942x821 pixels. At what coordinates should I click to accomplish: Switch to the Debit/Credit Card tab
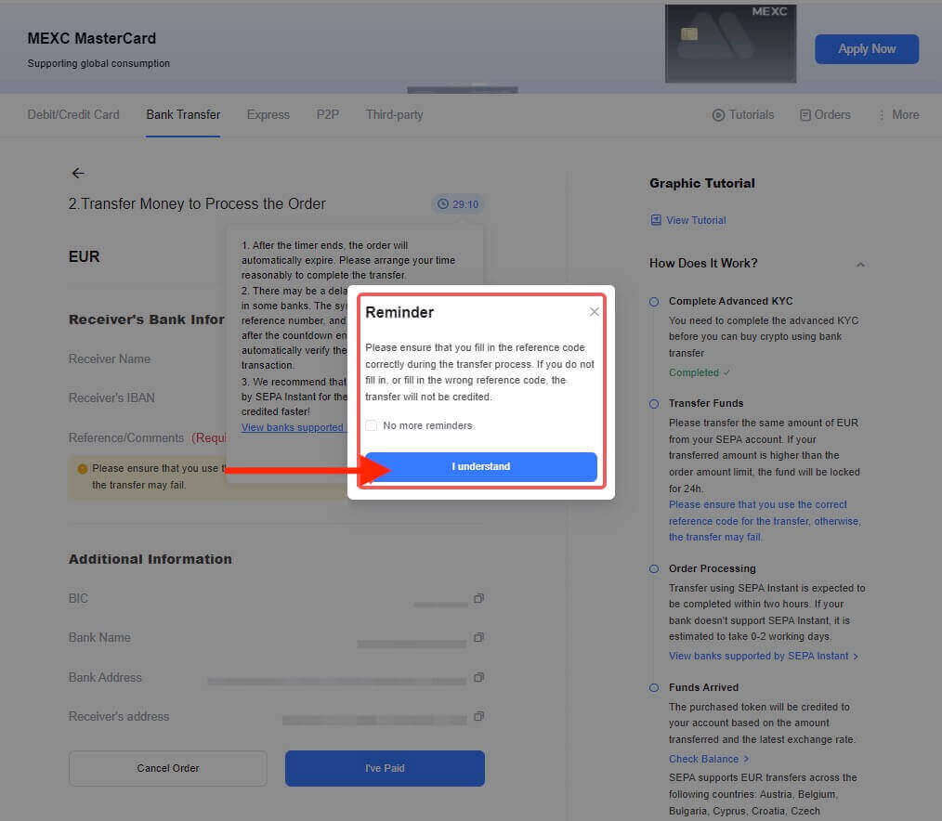click(73, 115)
